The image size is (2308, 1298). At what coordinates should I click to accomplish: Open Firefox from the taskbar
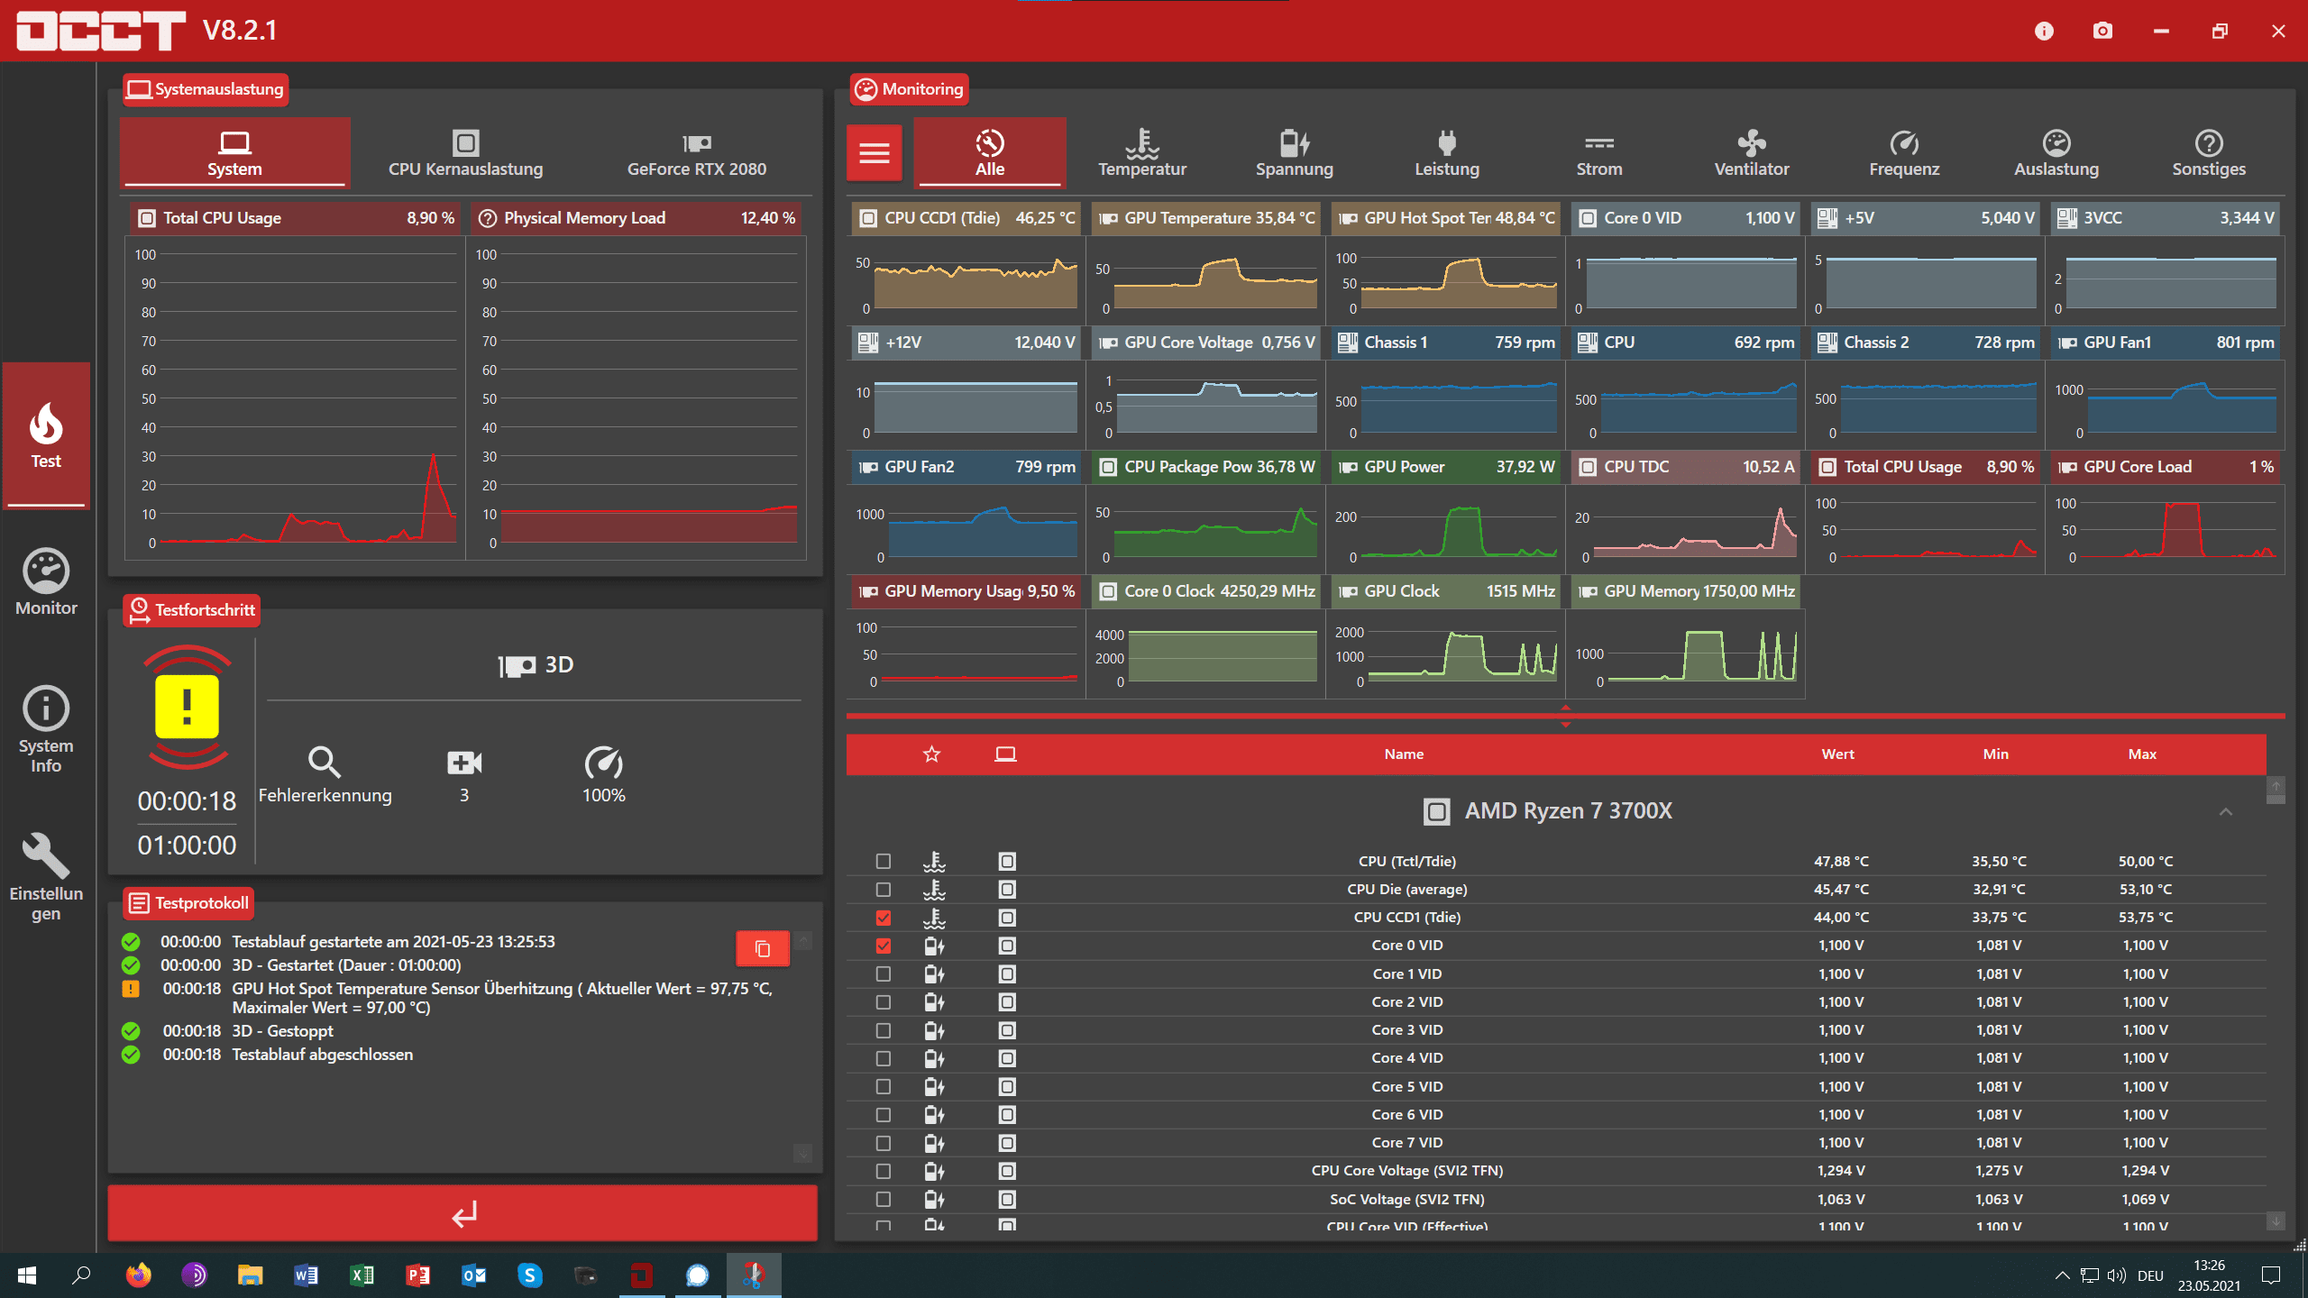click(138, 1275)
